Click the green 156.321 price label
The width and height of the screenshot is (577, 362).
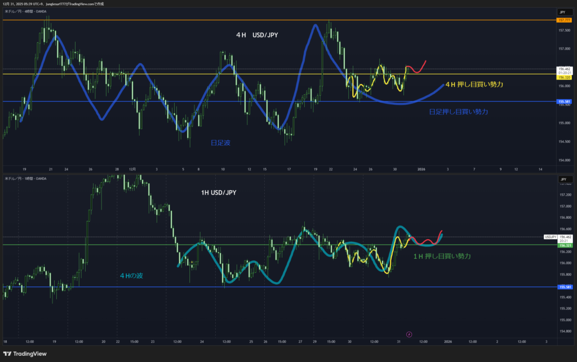click(563, 246)
